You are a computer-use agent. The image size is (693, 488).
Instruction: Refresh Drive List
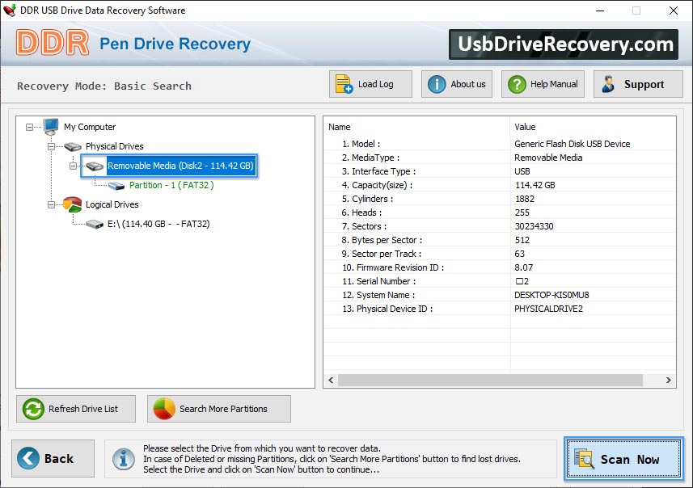point(76,409)
